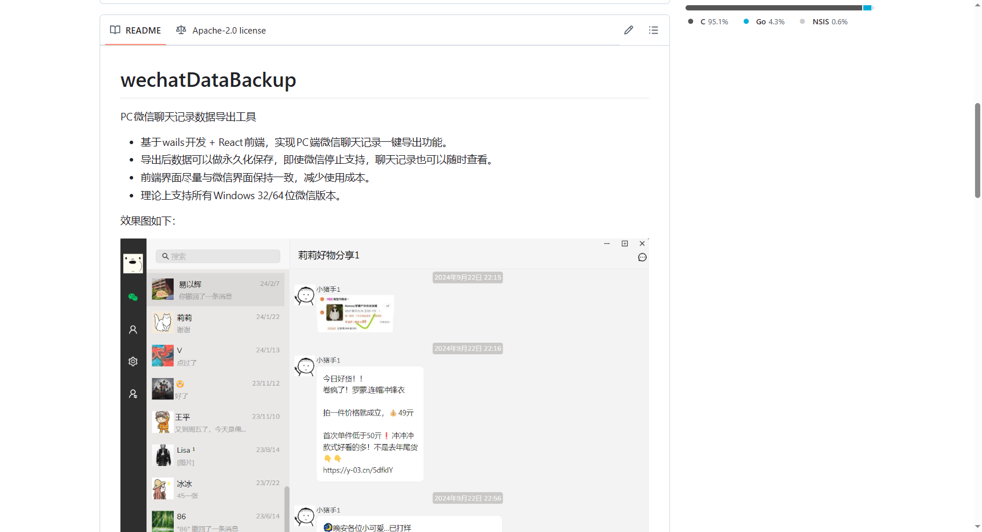Click the book icon beside README

115,30
